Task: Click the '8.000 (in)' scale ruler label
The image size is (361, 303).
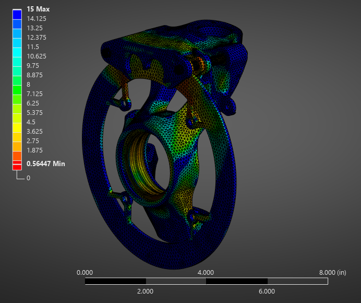Action: (x=332, y=273)
